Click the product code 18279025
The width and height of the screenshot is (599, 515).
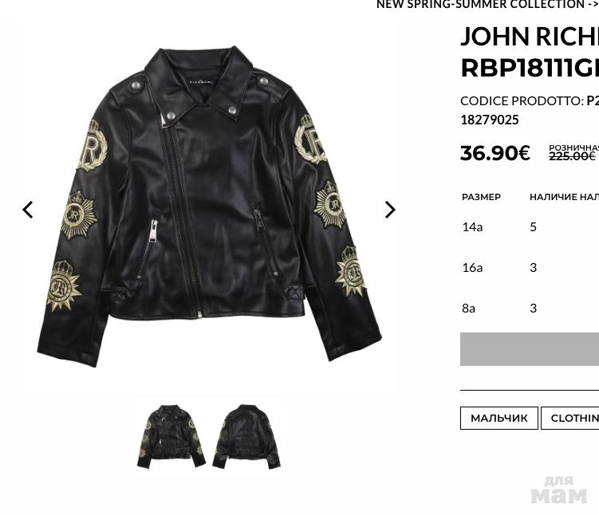pyautogui.click(x=490, y=120)
